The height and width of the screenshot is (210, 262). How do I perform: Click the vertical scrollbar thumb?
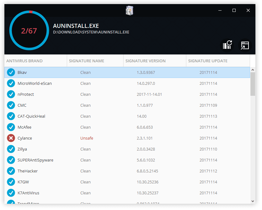[253, 84]
